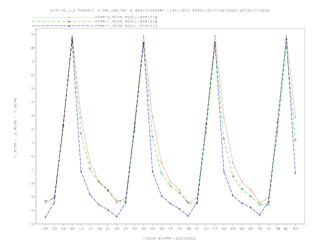Click the chart title starting STAT=SL1L2

click(159, 11)
